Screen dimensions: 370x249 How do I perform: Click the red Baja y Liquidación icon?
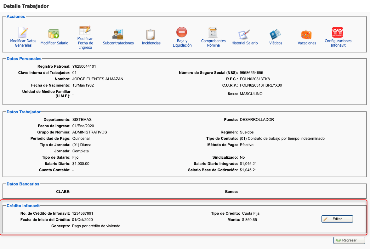(x=182, y=32)
